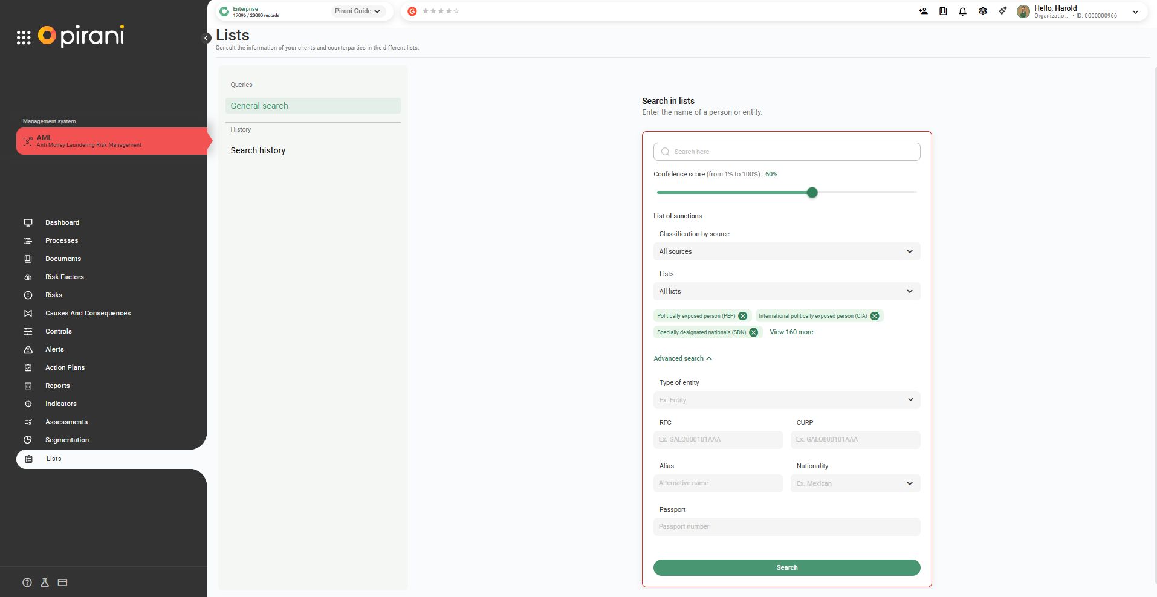Open the settings gear icon
This screenshot has width=1157, height=597.
click(x=982, y=11)
